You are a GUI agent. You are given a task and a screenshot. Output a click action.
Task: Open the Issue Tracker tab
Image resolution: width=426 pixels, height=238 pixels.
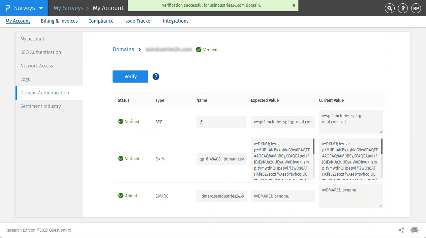tap(138, 21)
